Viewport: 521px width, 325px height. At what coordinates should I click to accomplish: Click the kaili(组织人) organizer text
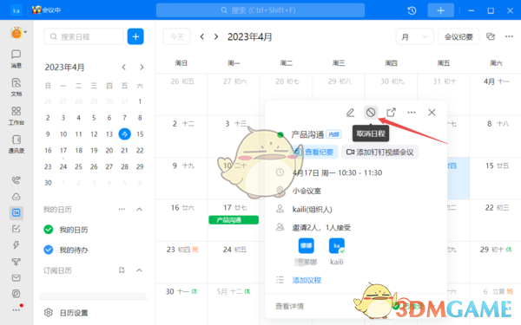click(x=313, y=209)
